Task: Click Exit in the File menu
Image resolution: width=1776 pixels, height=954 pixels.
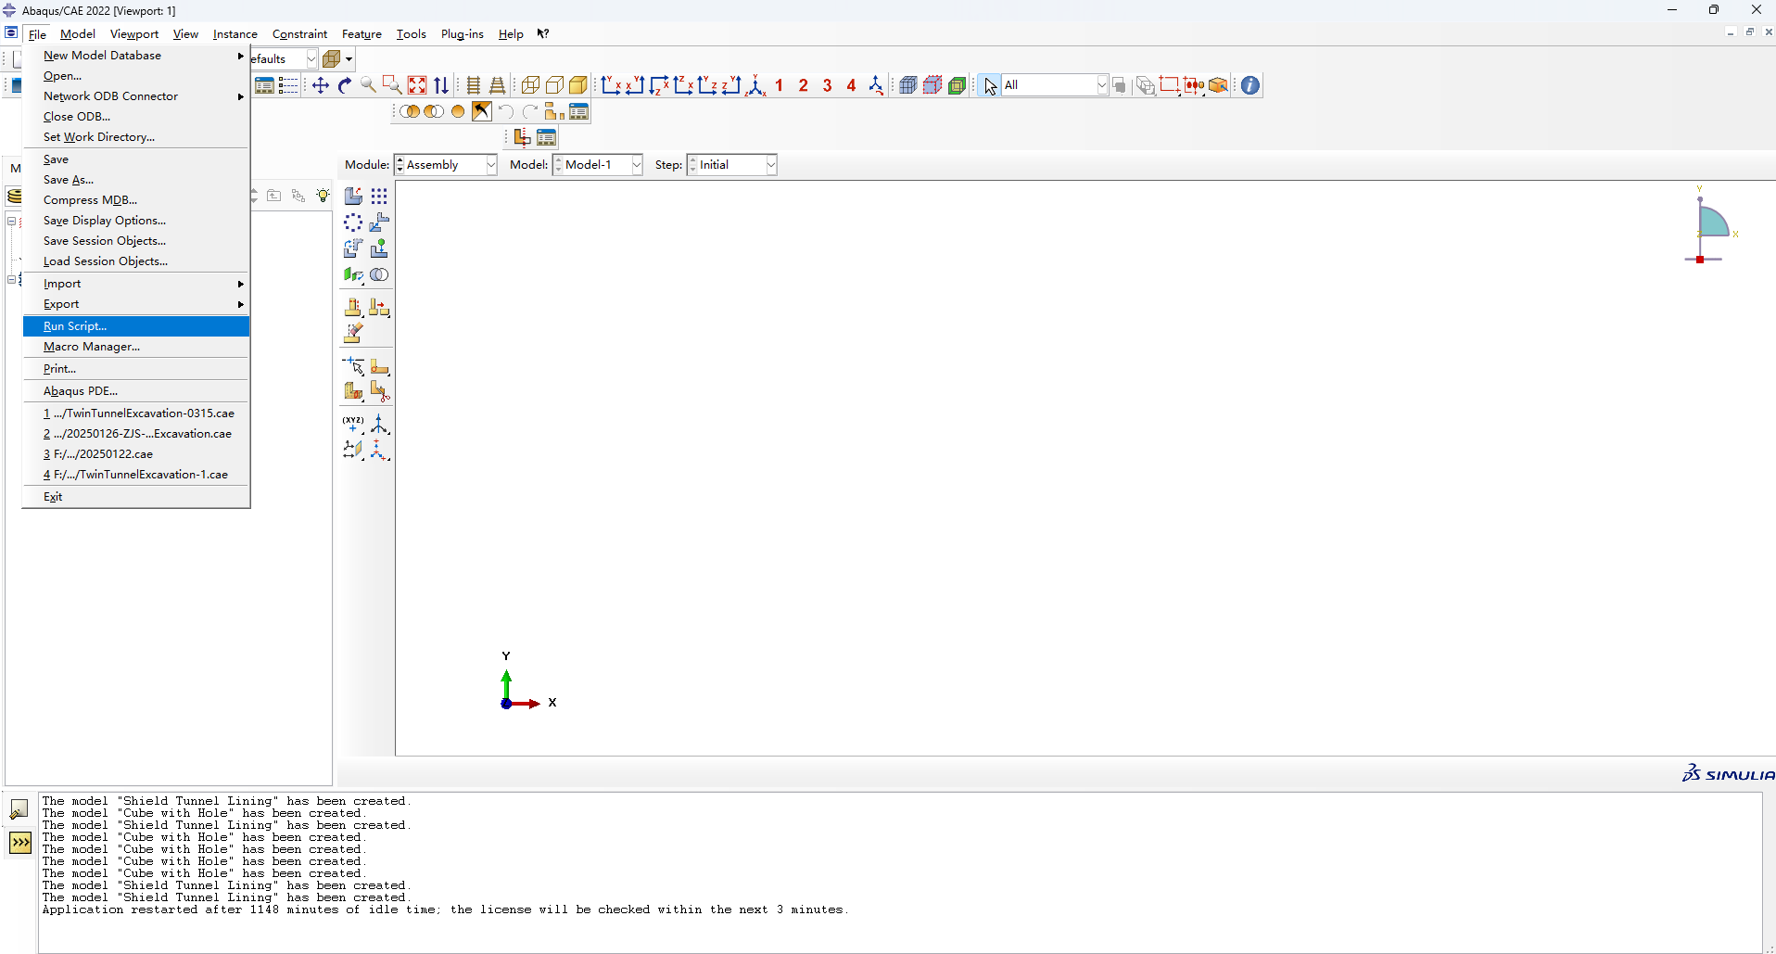Action: (x=136, y=497)
